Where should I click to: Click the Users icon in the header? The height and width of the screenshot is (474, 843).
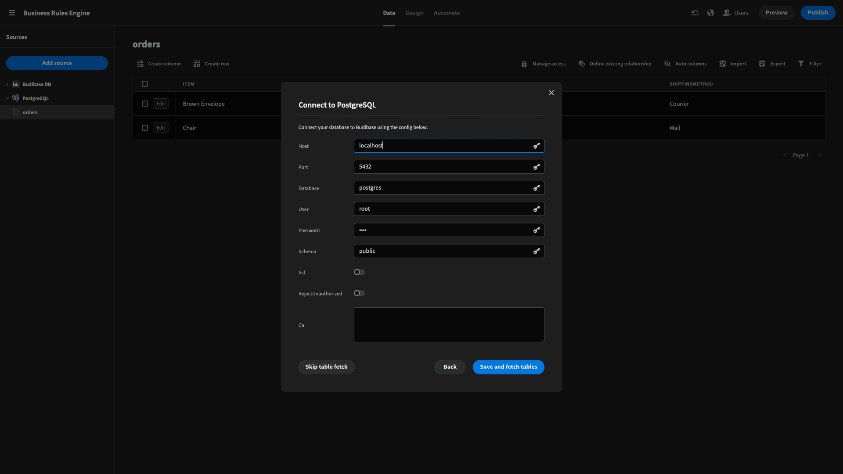pos(727,13)
